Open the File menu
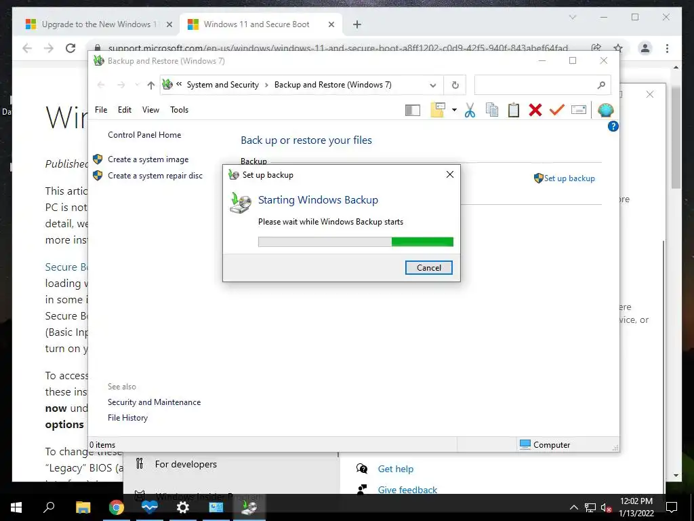The height and width of the screenshot is (521, 694). [x=101, y=110]
